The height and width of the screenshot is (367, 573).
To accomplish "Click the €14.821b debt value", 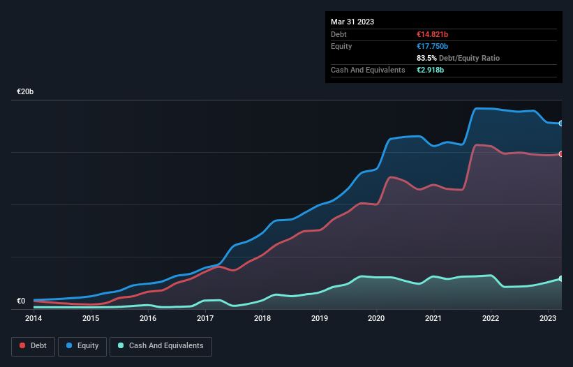I will point(432,34).
